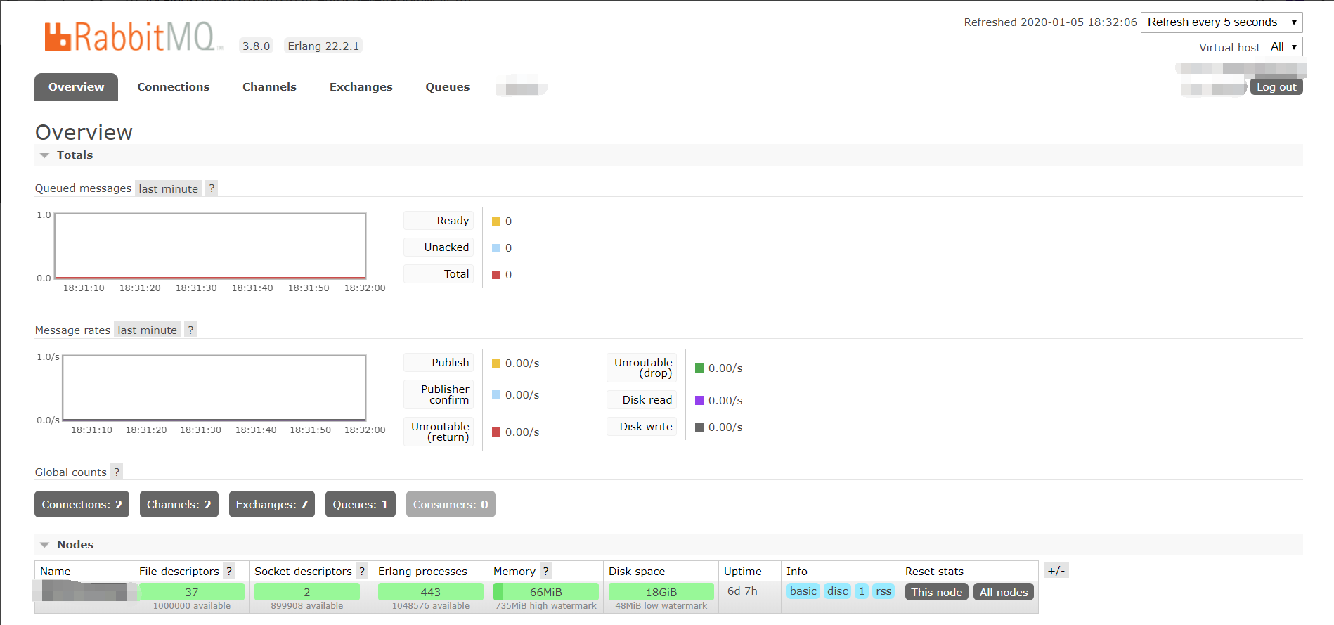
Task: Reset stats for This node
Action: [936, 592]
